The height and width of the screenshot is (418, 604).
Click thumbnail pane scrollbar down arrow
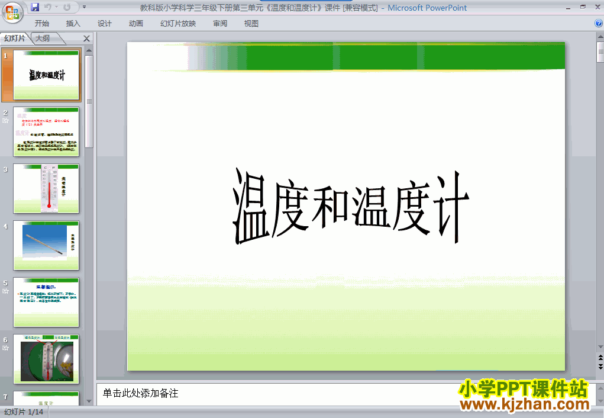89,401
